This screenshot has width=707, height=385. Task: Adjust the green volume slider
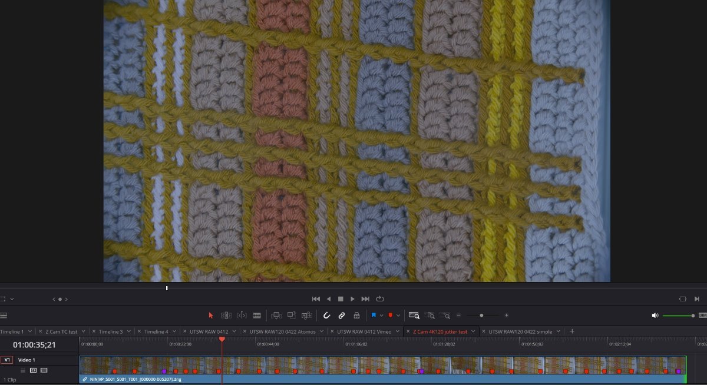(x=679, y=316)
